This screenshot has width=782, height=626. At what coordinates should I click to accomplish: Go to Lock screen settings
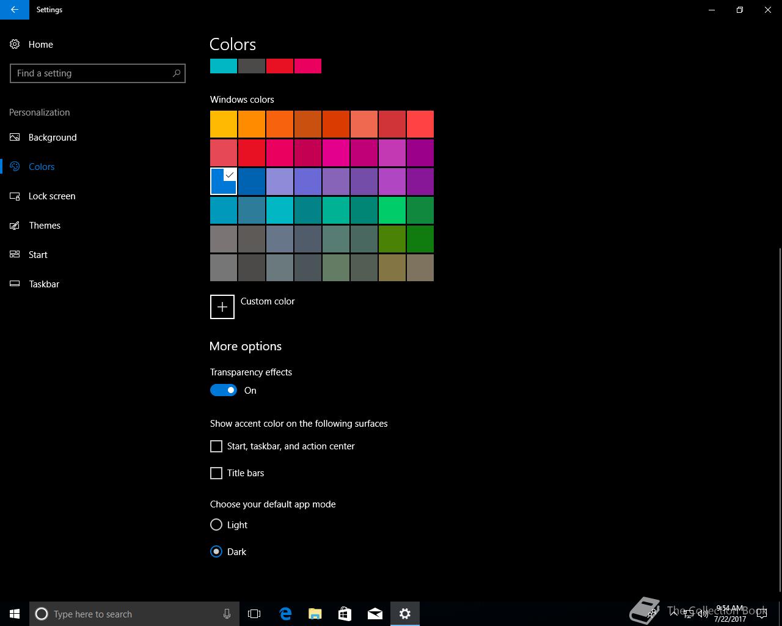coord(52,196)
